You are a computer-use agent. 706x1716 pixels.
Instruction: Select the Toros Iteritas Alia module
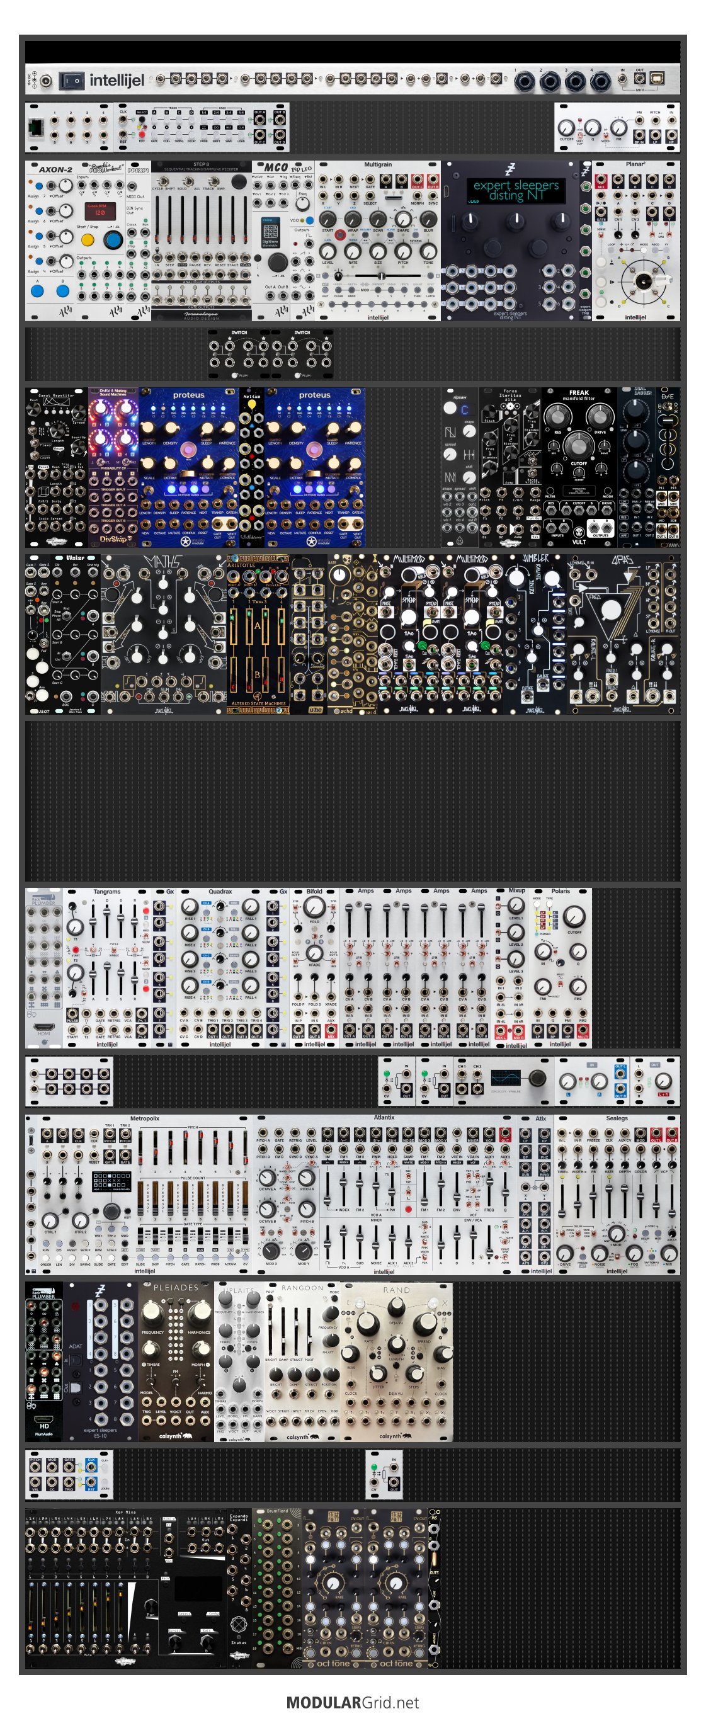pos(510,468)
